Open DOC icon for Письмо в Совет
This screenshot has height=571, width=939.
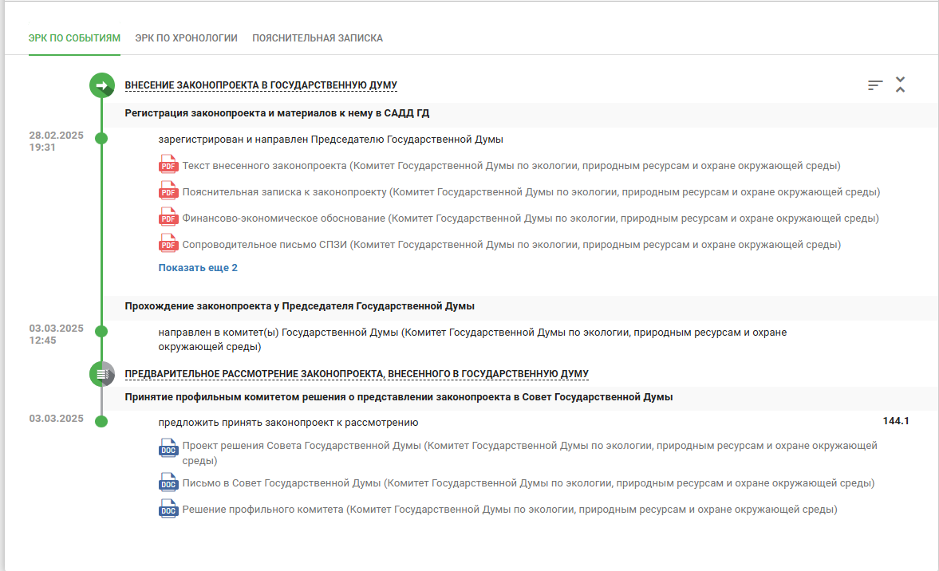pyautogui.click(x=168, y=482)
